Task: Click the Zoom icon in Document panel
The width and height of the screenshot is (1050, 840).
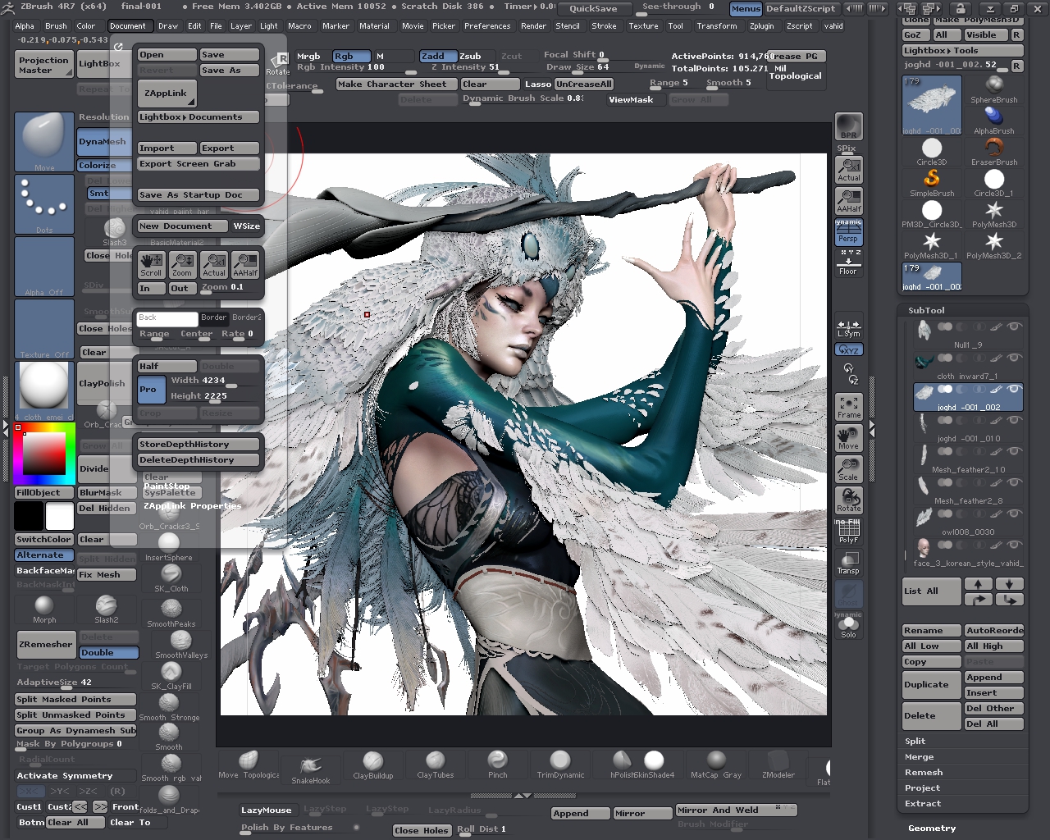Action: 182,264
